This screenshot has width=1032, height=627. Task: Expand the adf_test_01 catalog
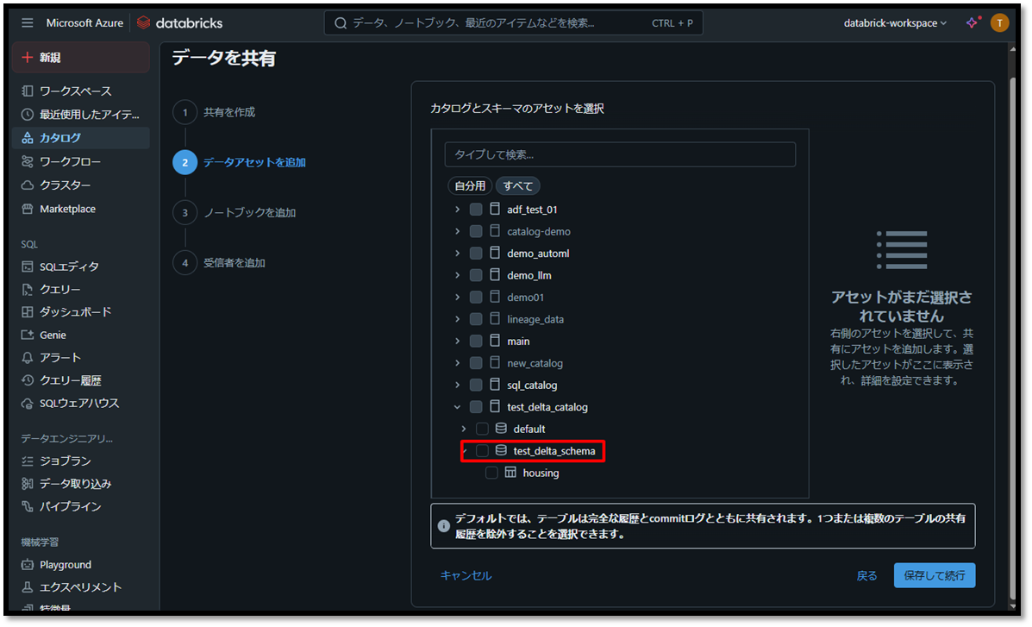(x=458, y=210)
